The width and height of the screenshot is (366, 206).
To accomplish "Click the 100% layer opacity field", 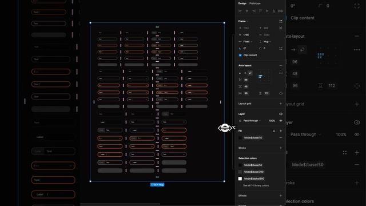I will pyautogui.click(x=272, y=121).
